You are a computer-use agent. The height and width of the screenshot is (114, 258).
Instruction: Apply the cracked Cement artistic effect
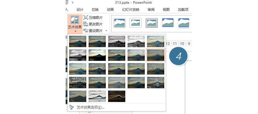78,83
